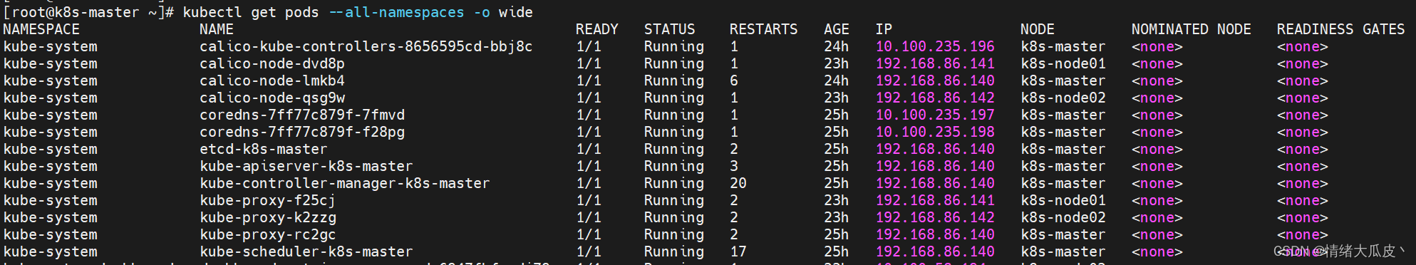1416x265 pixels.
Task: Select restart count 17 for kube-scheduler
Action: click(738, 252)
